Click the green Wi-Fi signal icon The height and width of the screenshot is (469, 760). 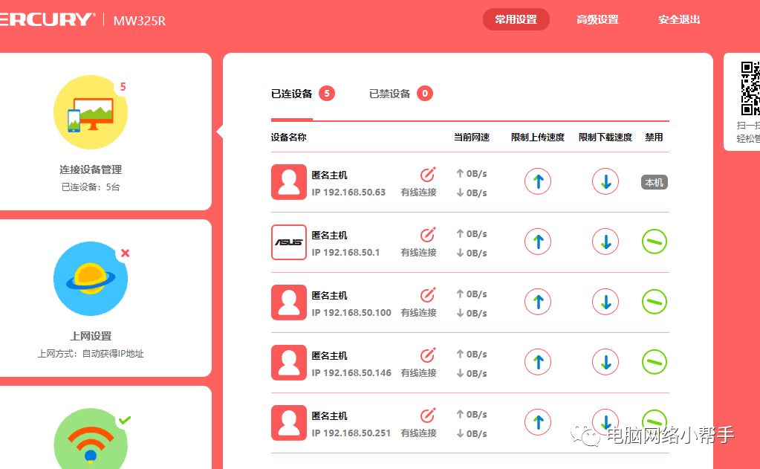point(91,444)
